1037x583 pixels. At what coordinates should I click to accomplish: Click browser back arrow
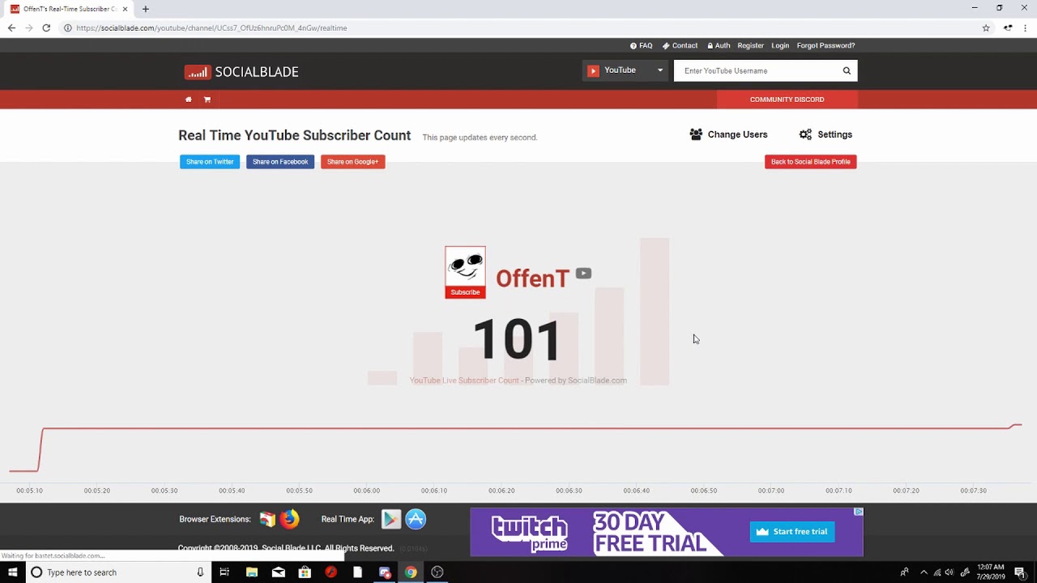[x=11, y=28]
